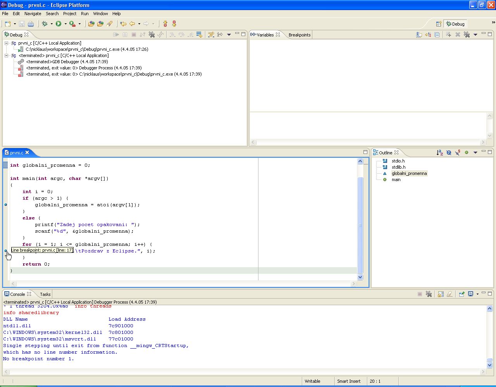The image size is (496, 387).
Task: Toggle alphabetical sort in Outline view
Action: (439, 152)
